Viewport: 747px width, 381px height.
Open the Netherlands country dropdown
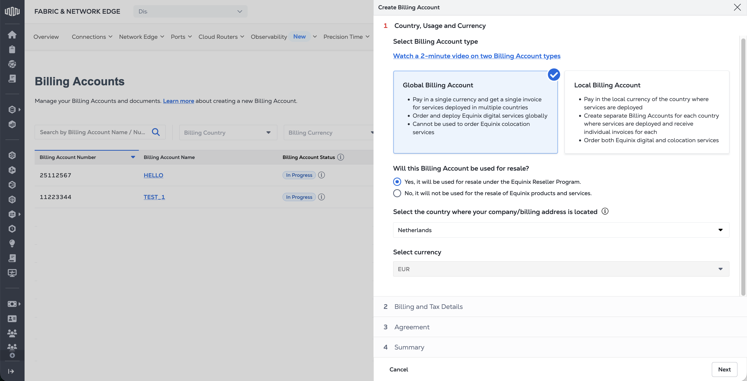point(561,230)
